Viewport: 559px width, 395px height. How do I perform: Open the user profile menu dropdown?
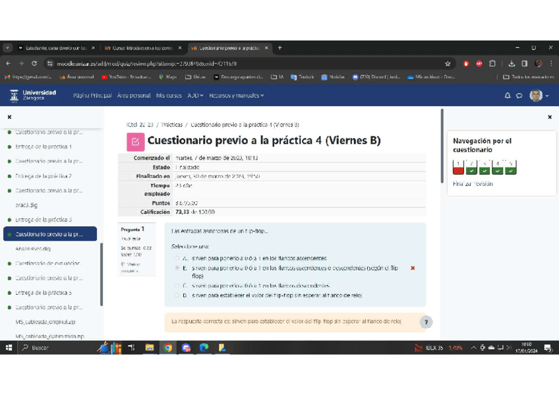pyautogui.click(x=539, y=96)
